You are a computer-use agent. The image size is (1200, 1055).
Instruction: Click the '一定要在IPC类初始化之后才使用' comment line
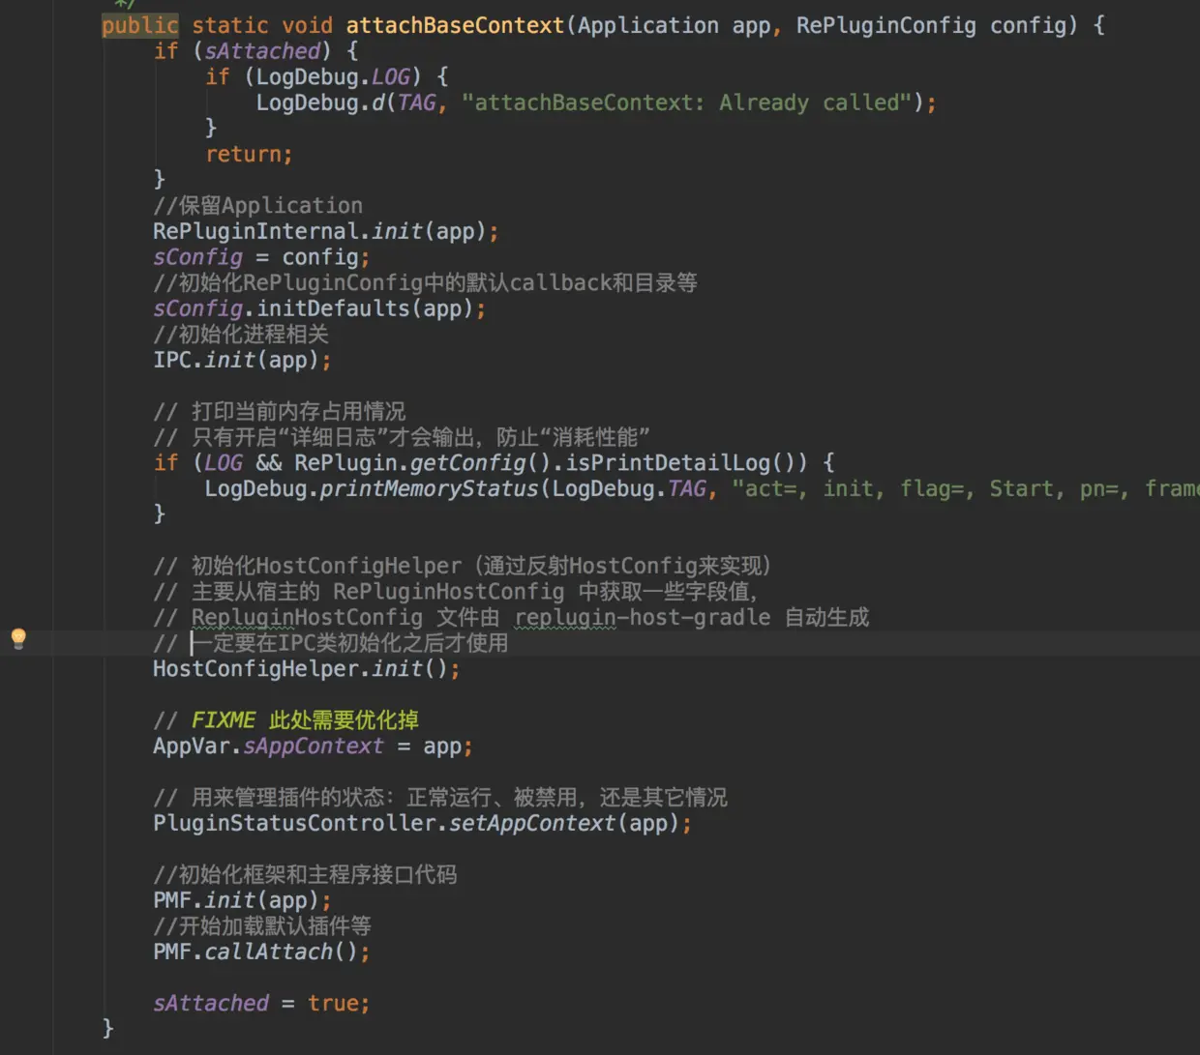click(331, 643)
